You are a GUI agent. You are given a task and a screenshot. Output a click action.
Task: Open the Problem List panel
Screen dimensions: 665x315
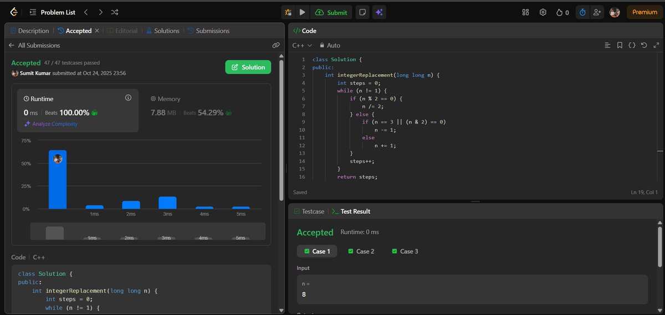coord(52,12)
